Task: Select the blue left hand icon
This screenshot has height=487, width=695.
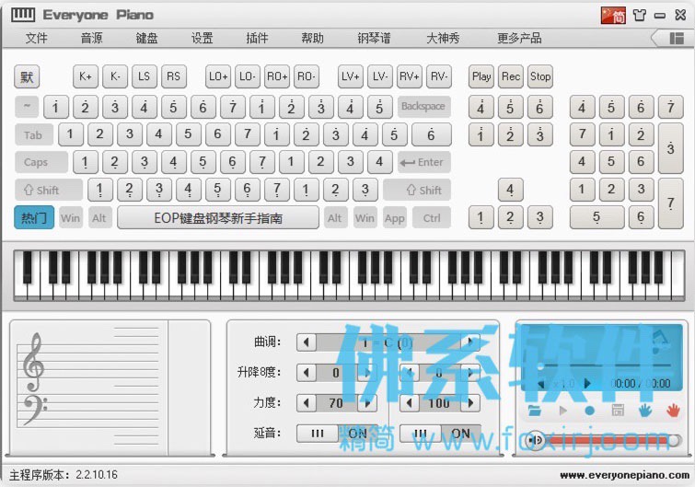Action: (645, 411)
